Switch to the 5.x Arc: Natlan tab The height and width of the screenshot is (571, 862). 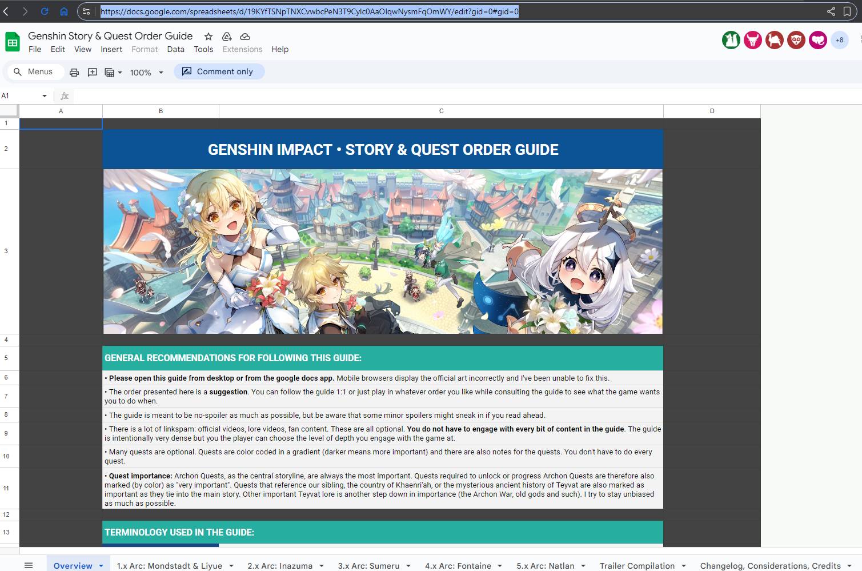(x=546, y=566)
